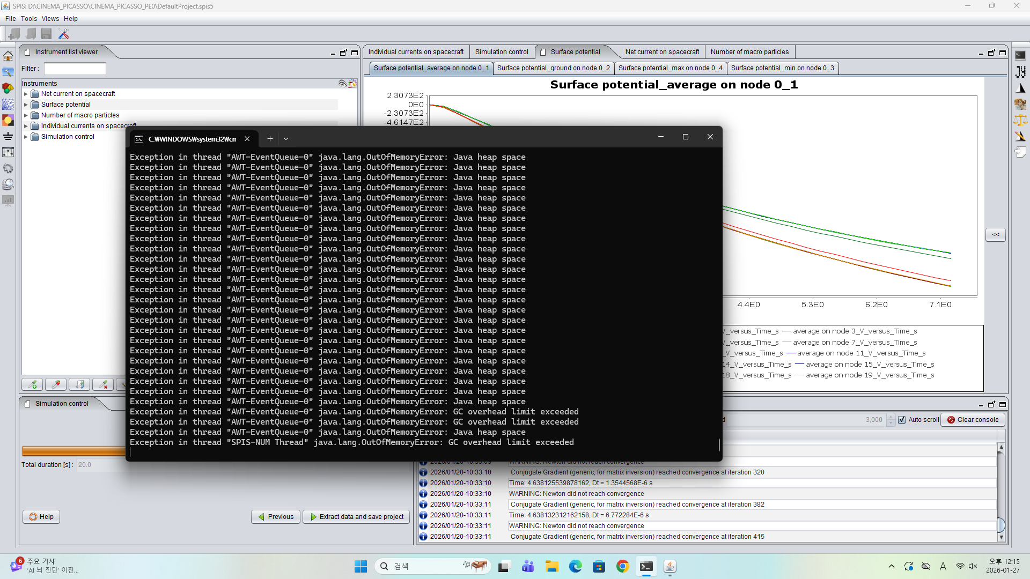Click Extract data and save project button
1030x579 pixels.
tap(356, 517)
